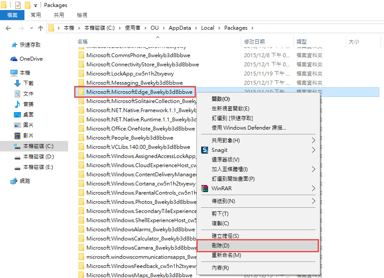This screenshot has width=384, height=278.
Task: Click the Documents icon in sidebar
Action: coord(17,93)
